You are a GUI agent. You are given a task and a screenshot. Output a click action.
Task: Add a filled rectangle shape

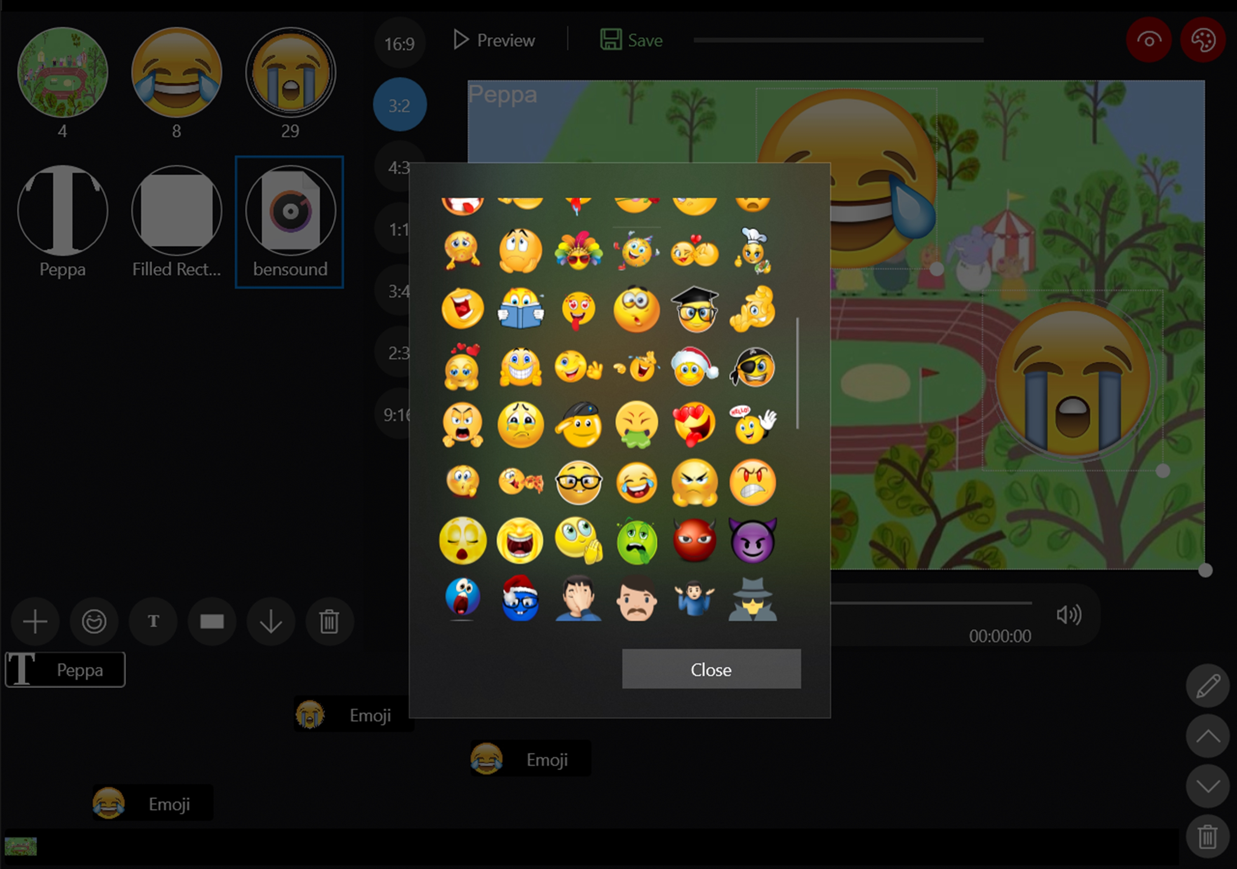coord(212,622)
